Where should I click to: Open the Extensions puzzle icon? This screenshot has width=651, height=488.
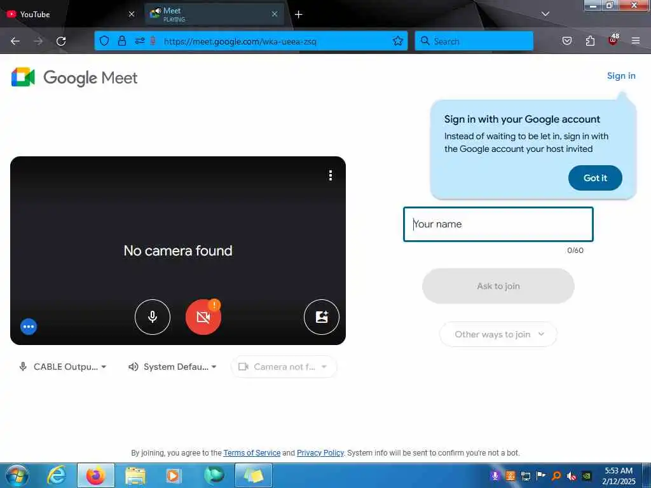590,41
